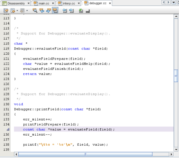Close the interp.cc tab
This screenshot has width=179, height=158.
(79, 3)
